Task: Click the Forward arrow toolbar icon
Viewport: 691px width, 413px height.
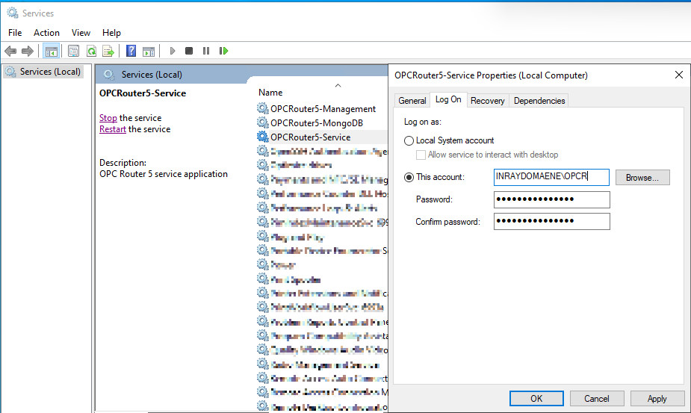Action: (x=28, y=51)
